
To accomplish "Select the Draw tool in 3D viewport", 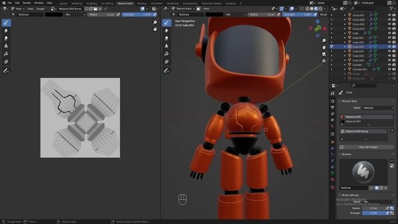I will (167, 23).
